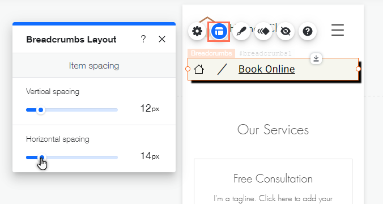Open the hamburger menu on mobile preview
383x204 pixels.
[338, 30]
